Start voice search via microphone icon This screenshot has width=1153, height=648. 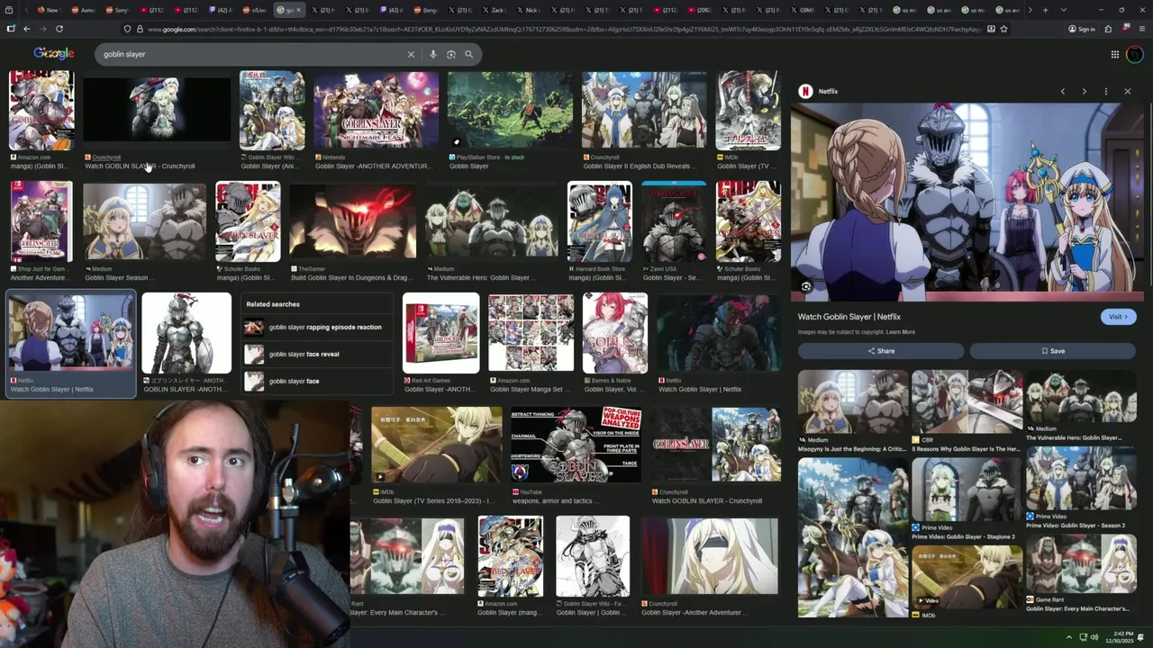[433, 54]
